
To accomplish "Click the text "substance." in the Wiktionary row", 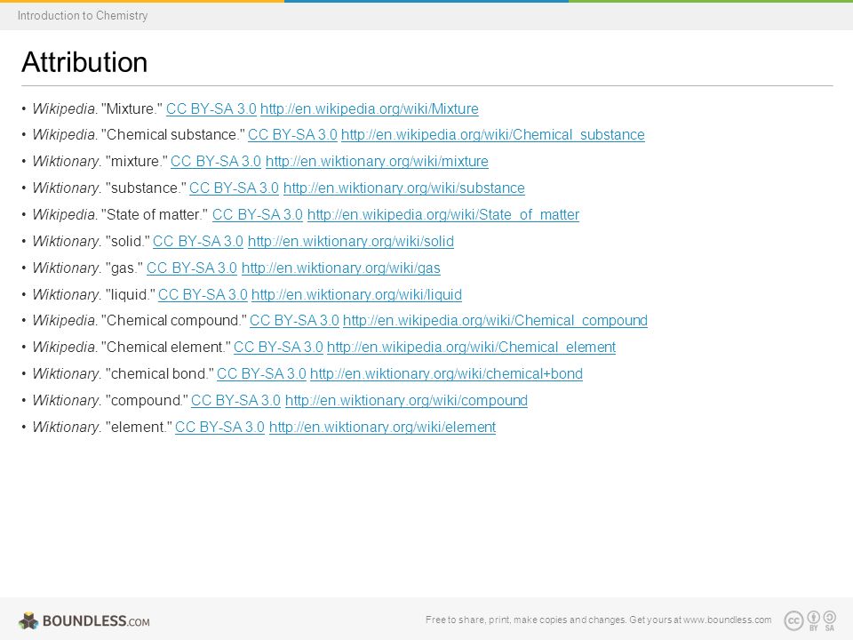I will 146,188.
